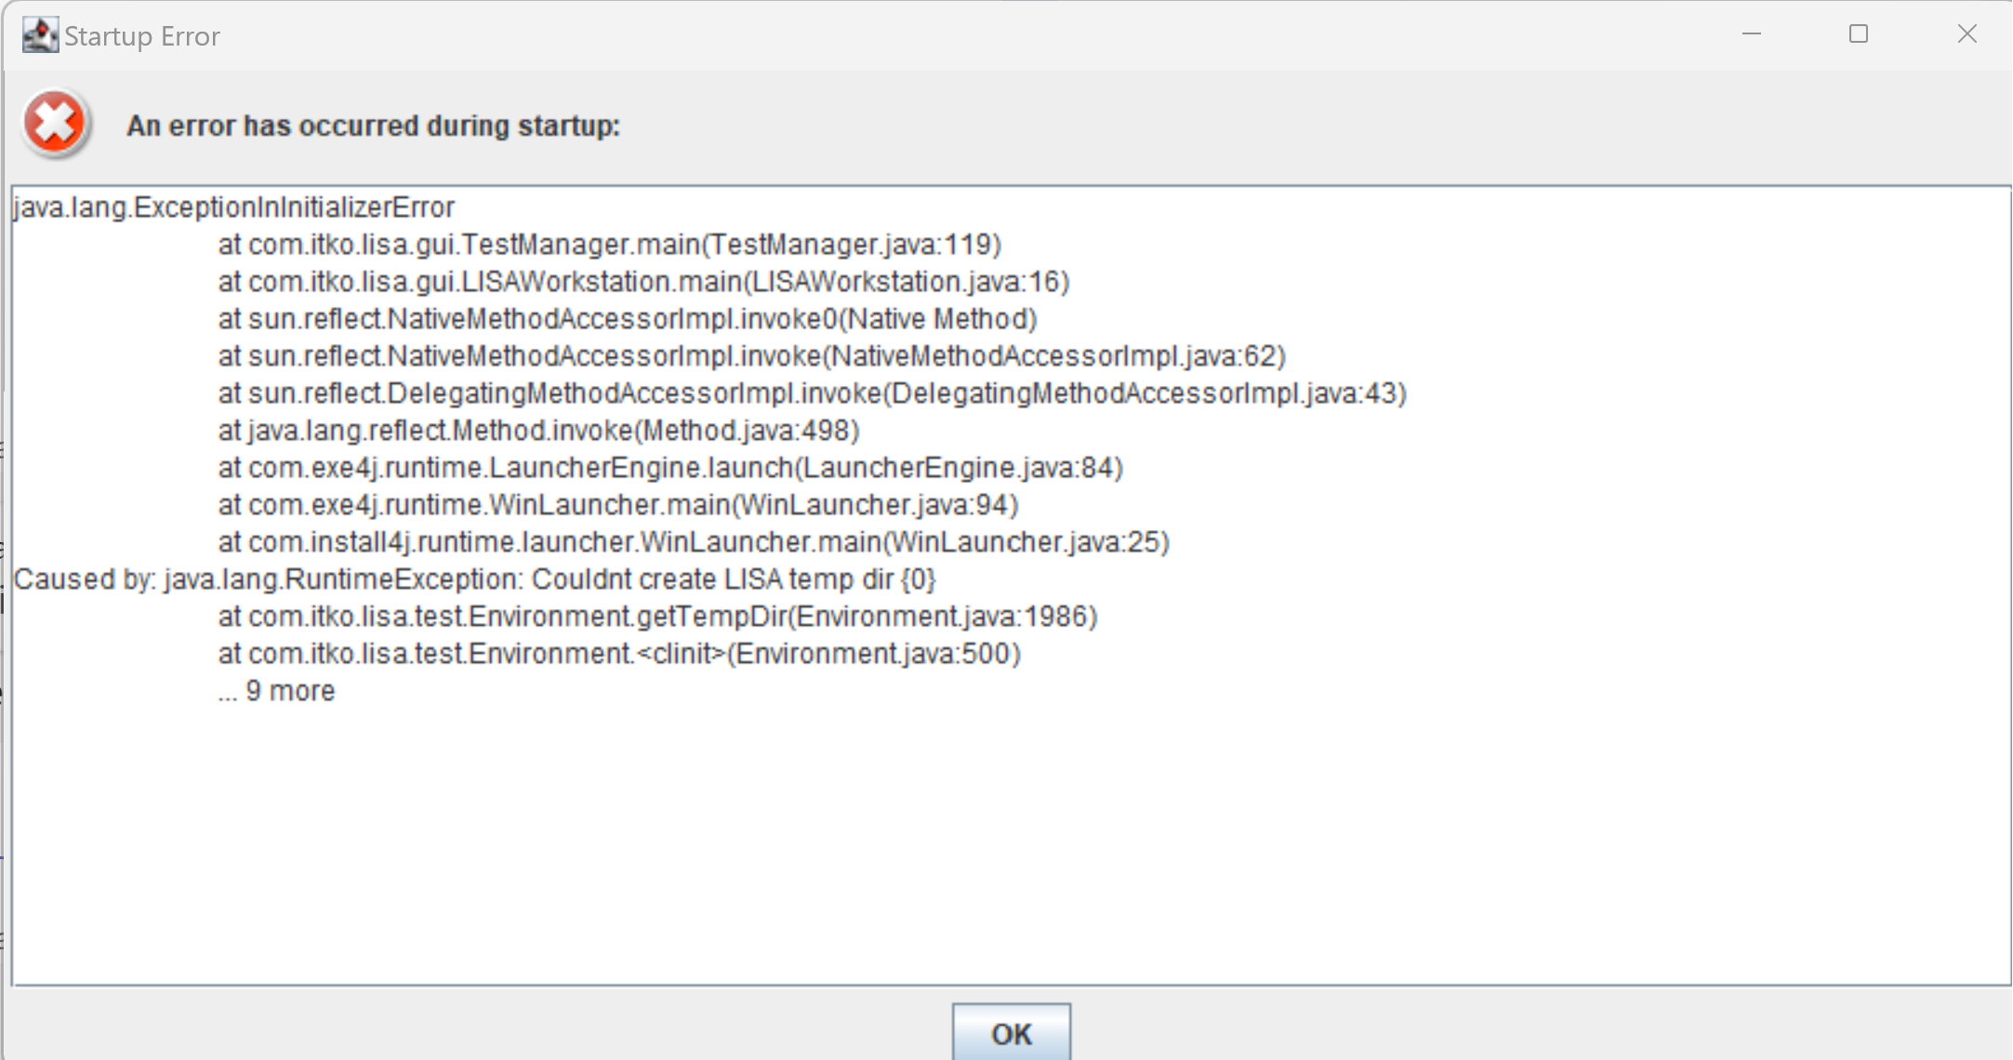Maximize the Startup Error dialog
The image size is (2013, 1060).
point(1859,34)
